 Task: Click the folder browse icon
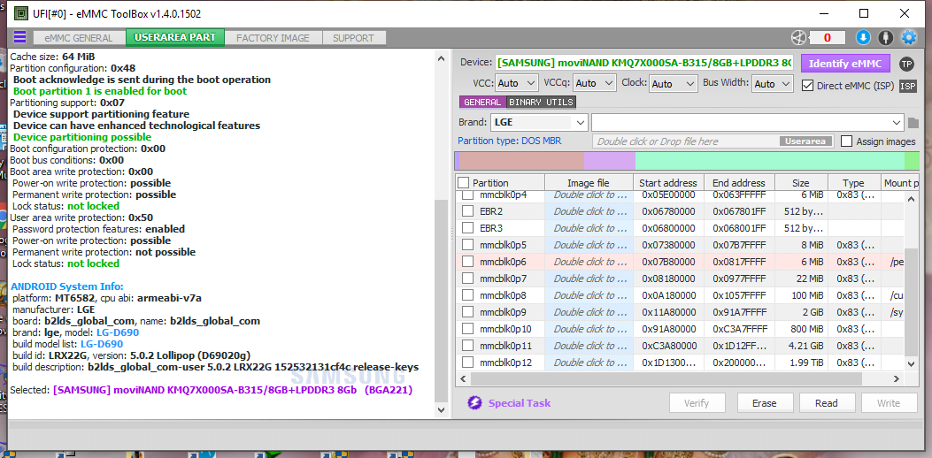click(913, 123)
